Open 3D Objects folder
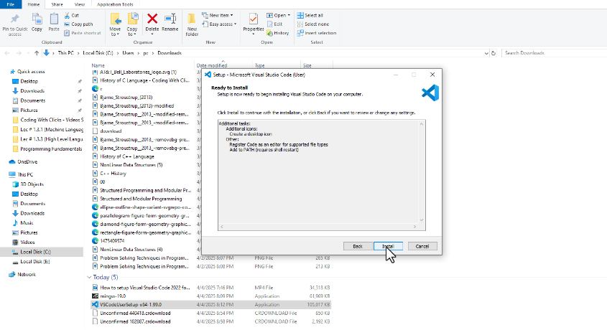Image resolution: width=607 pixels, height=330 pixels. tap(32, 184)
